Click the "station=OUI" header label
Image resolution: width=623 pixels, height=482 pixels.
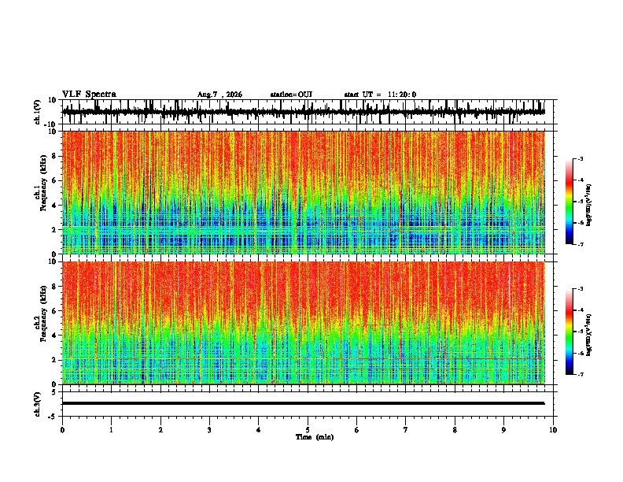pos(291,95)
